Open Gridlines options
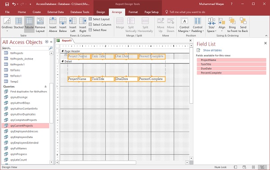This screenshot has width=270, height=170. tap(7, 25)
